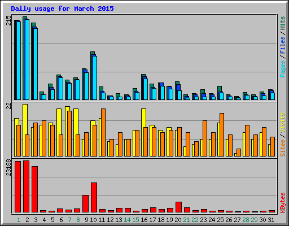This screenshot has width=289, height=226.
Task: Click green day label 7 on the x-axis
Action: 69,220
